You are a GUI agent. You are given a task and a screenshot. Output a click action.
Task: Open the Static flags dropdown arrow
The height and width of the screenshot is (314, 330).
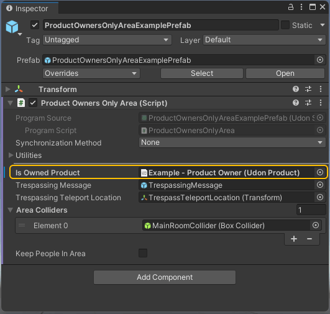(322, 25)
